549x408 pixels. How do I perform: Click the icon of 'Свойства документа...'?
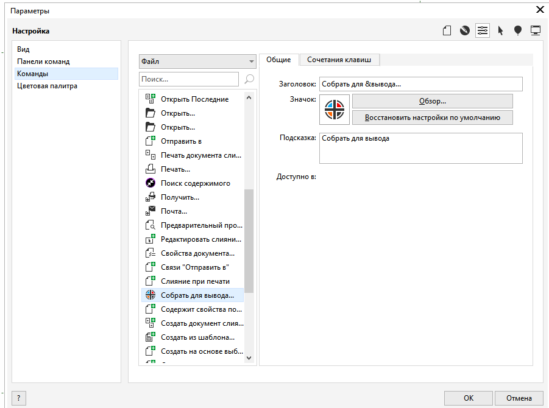[x=151, y=253]
